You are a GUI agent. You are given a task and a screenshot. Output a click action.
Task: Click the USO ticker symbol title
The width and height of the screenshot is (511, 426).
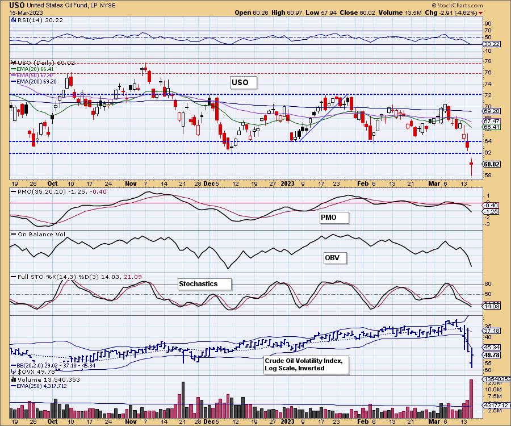coord(17,5)
